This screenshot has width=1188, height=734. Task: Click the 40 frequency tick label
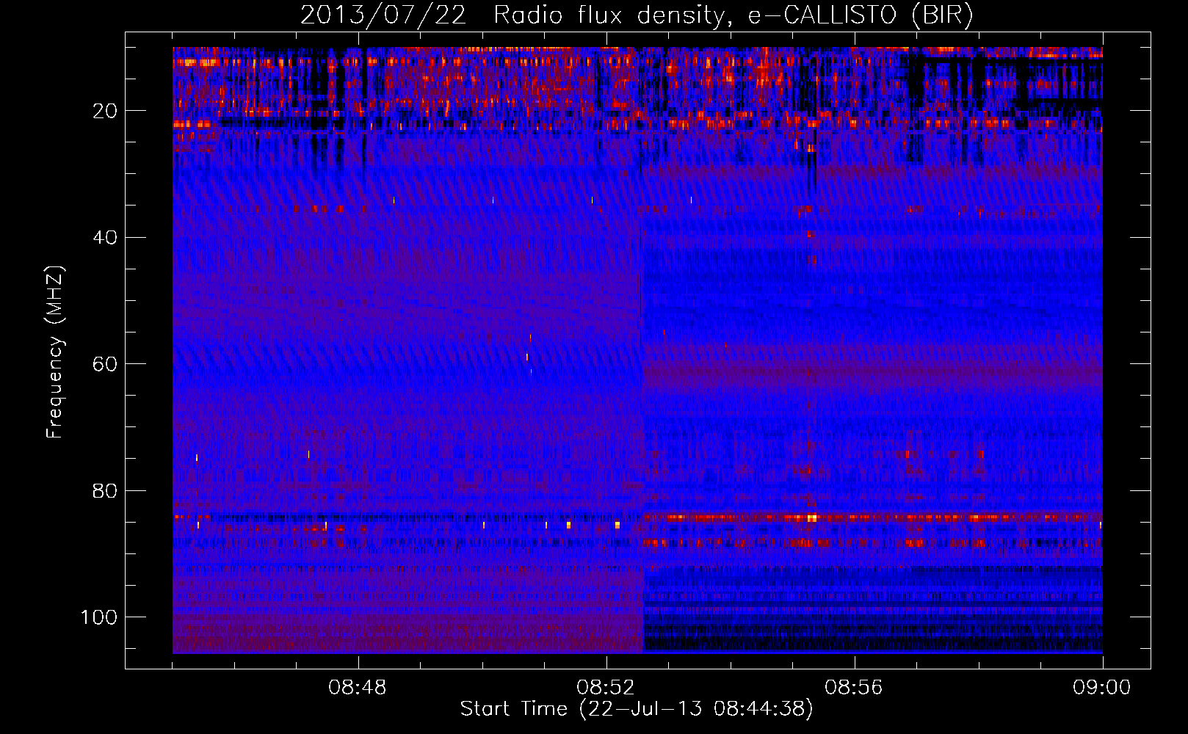(x=105, y=238)
